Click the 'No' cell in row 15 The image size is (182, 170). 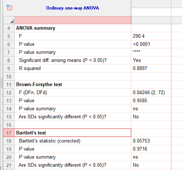point(136,117)
